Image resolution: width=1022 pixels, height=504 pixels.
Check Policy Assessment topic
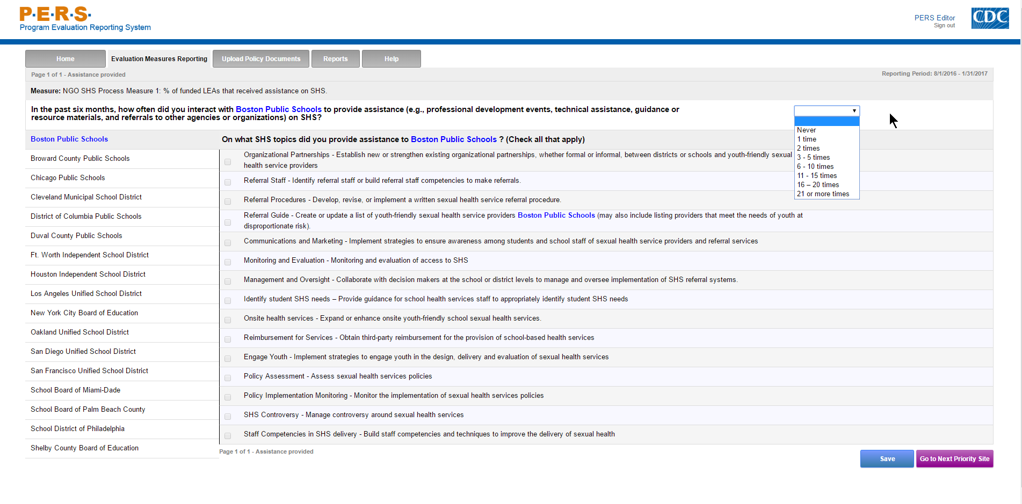click(x=228, y=378)
